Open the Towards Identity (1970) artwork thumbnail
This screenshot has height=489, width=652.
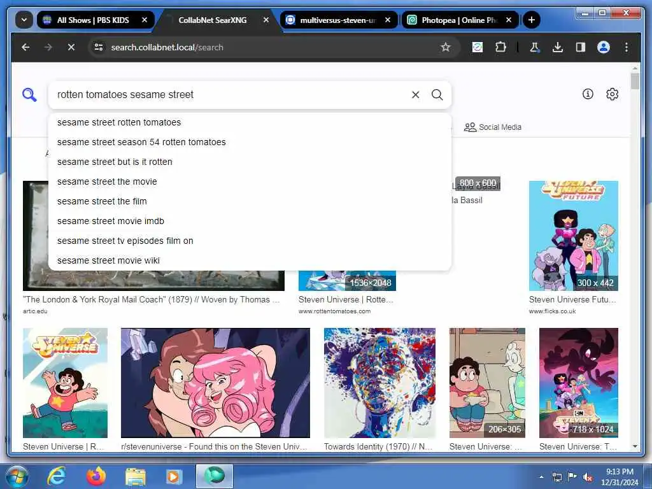pyautogui.click(x=379, y=383)
